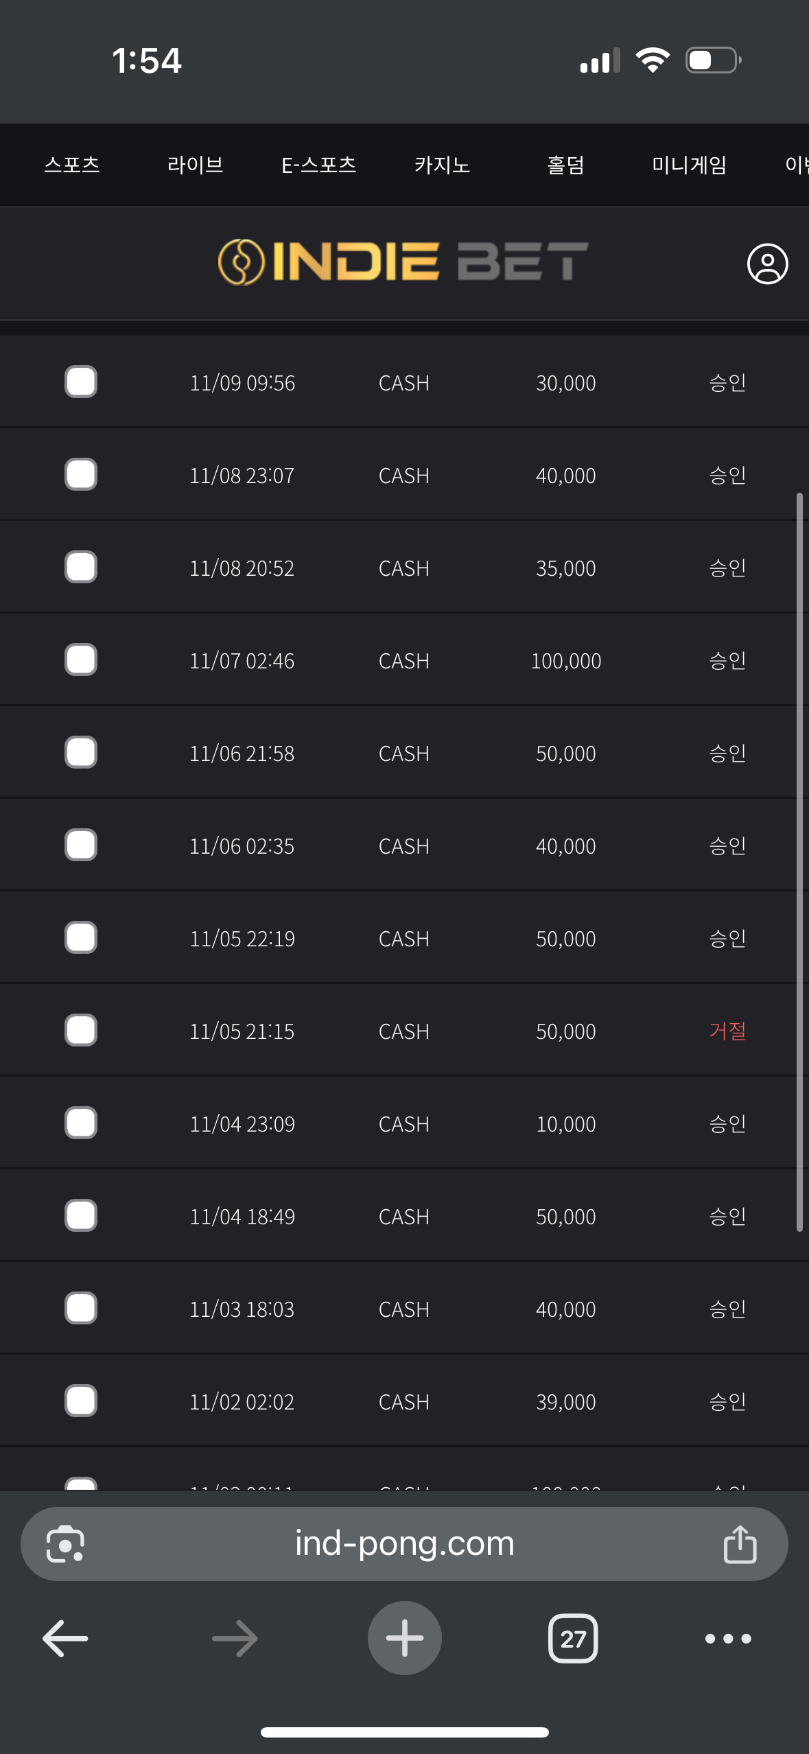Click the red 거절 status text
809x1754 pixels.
tap(727, 1031)
